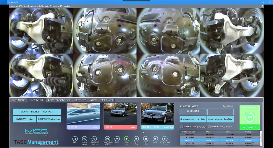273x148 pixels.
Task: Click the Authorized status banner
Action: click(250, 127)
